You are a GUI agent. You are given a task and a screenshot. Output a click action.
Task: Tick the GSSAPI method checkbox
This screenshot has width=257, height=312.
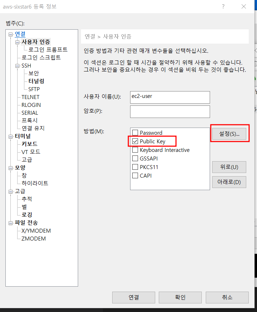[x=135, y=158]
